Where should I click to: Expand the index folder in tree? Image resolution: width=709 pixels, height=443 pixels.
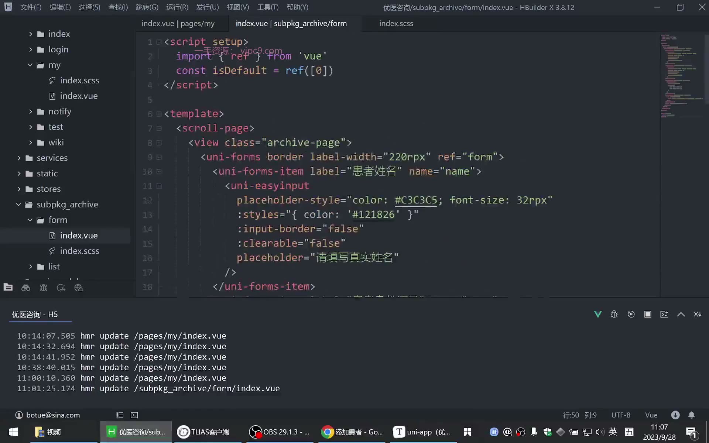31,34
